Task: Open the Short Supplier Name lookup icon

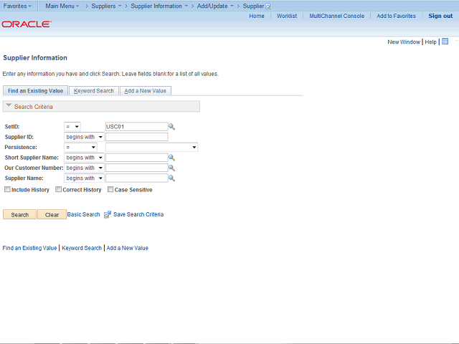Action: (x=171, y=158)
